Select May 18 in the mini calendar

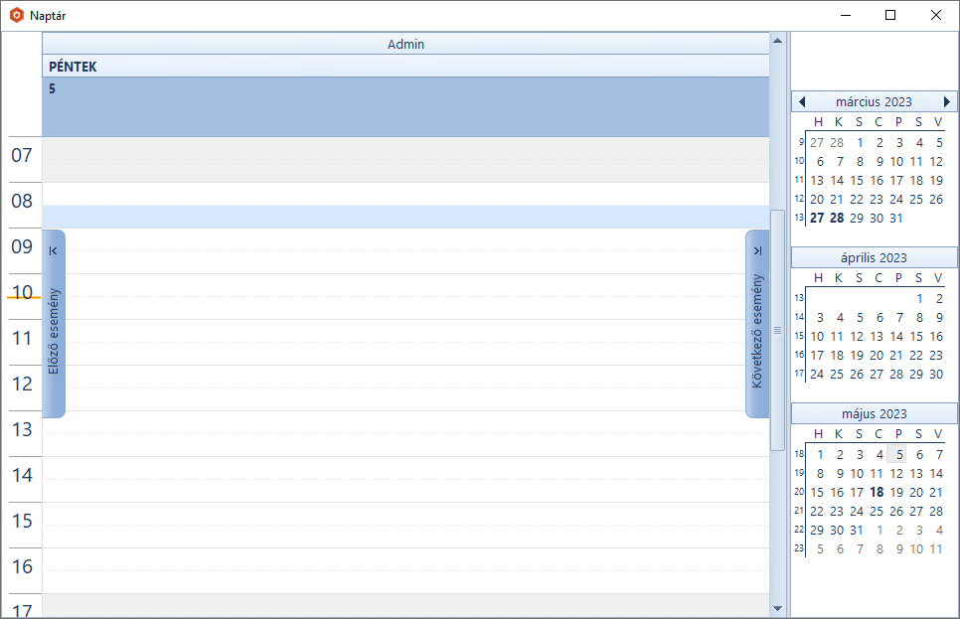pos(877,492)
